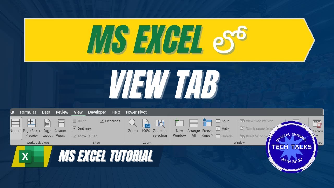Image resolution: width=334 pixels, height=188 pixels.
Task: Open a New Window
Action: [x=179, y=128]
